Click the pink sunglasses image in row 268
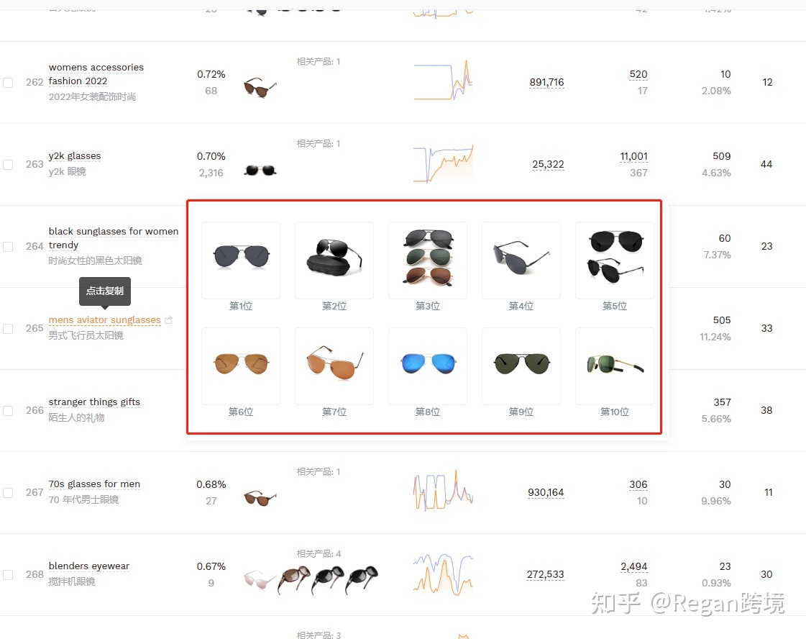 tap(260, 580)
